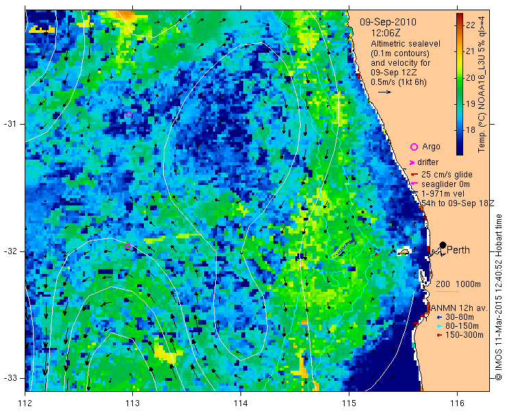Click the 114 longitude axis label
Image resolution: width=507 pixels, height=411 pixels.
coord(240,403)
